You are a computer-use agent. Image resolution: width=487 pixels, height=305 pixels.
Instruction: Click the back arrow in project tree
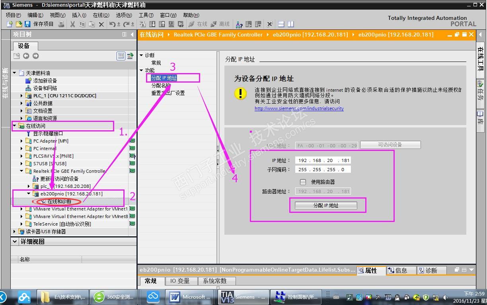(26, 56)
